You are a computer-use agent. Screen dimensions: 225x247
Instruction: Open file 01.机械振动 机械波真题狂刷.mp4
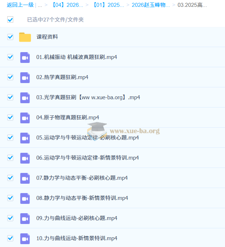tap(77, 57)
